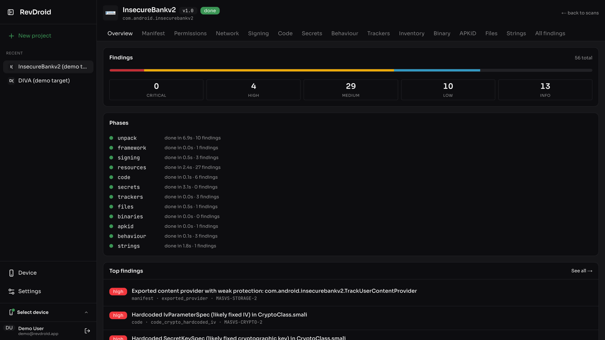Click the Select device phone icon
This screenshot has width=605, height=340.
pos(11,312)
